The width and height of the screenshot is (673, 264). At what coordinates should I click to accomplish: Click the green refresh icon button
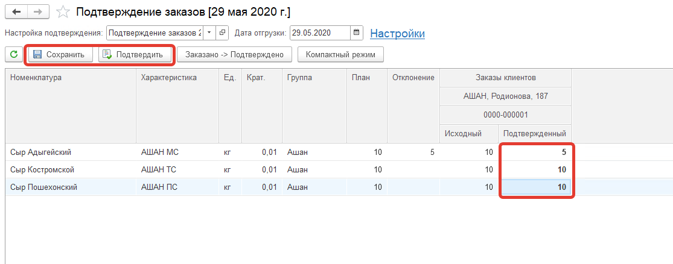pos(13,55)
